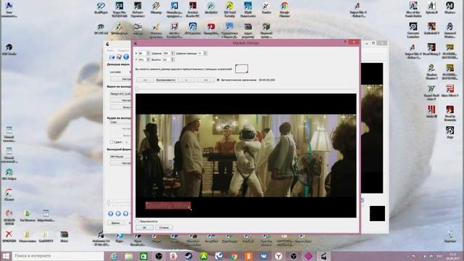The image size is (464, 261).
Task: Click the "<<" rewind button in the Delogo dialog
Action: click(x=145, y=80)
